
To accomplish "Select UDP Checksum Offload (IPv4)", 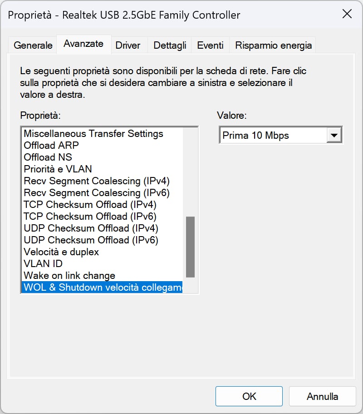I will (x=102, y=228).
